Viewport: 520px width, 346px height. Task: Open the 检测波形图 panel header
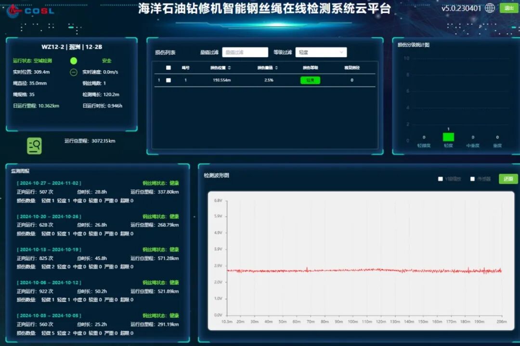[x=216, y=175]
